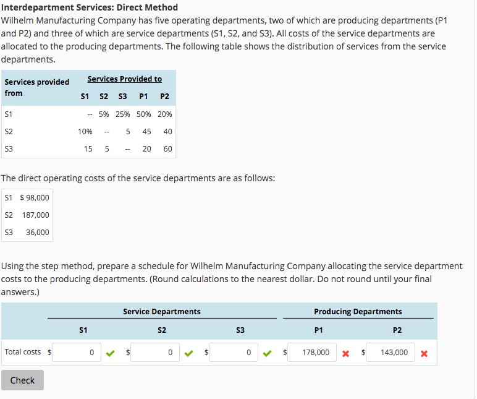The width and height of the screenshot is (477, 399).
Task: Click the red X beside the P1 field
Action: [345, 354]
